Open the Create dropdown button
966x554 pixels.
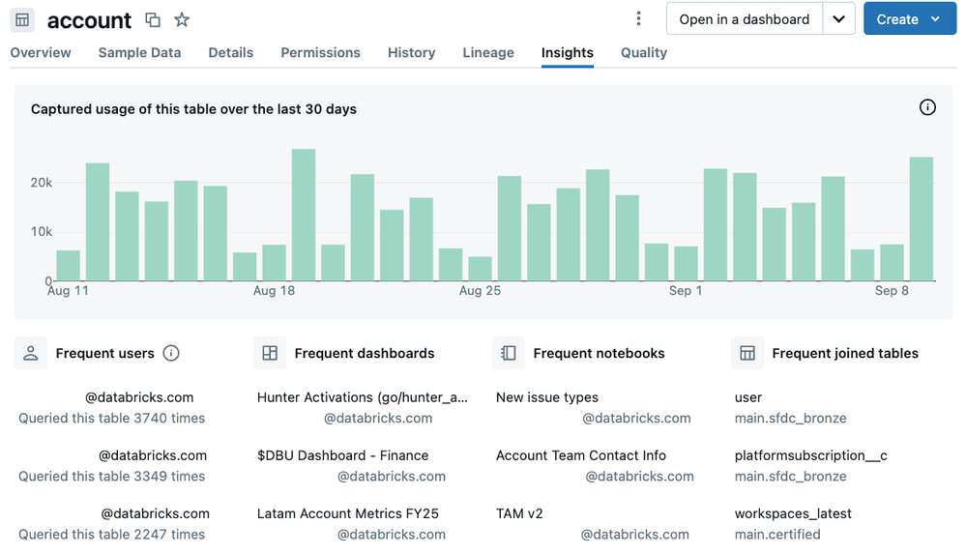909,19
